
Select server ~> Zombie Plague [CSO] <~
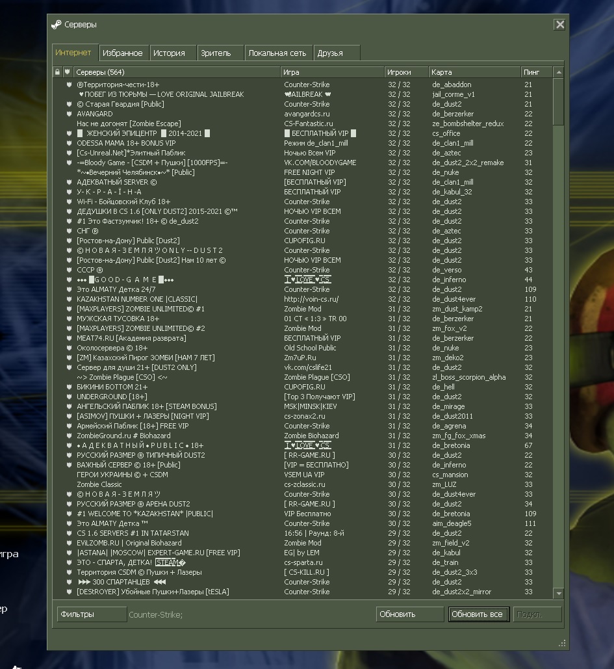[x=303, y=377]
